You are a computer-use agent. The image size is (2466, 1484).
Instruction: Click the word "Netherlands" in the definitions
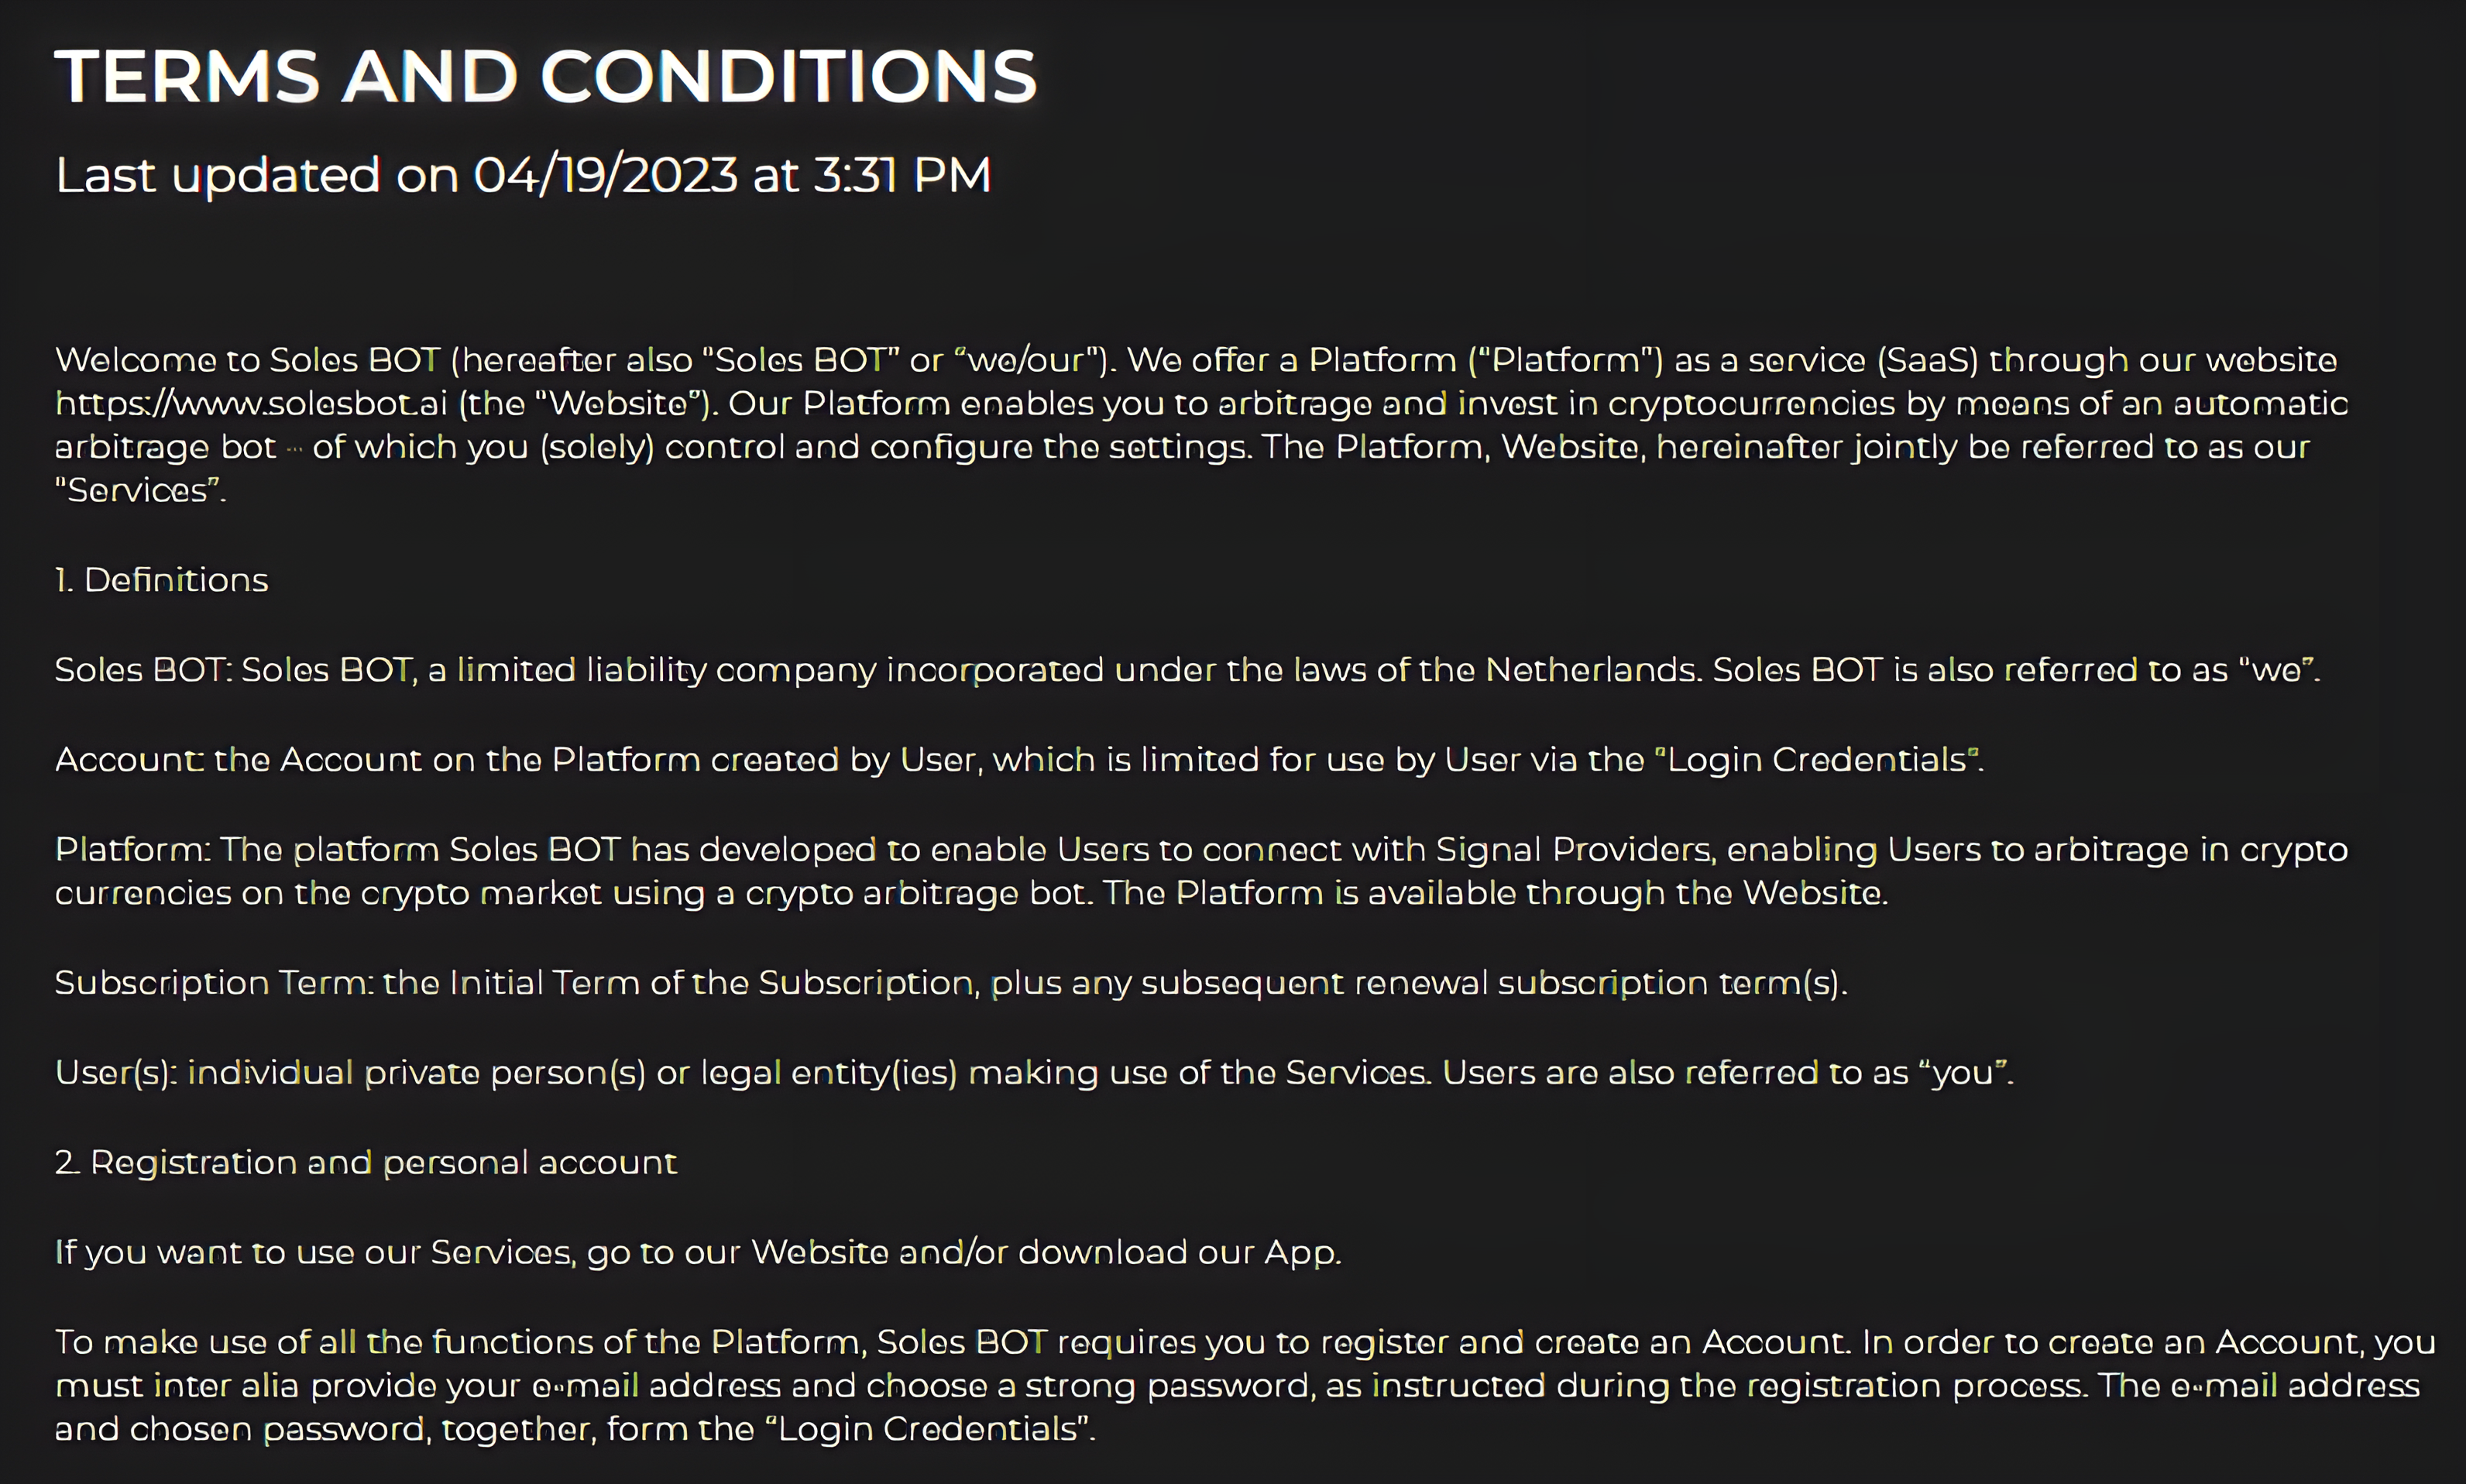click(x=1593, y=670)
